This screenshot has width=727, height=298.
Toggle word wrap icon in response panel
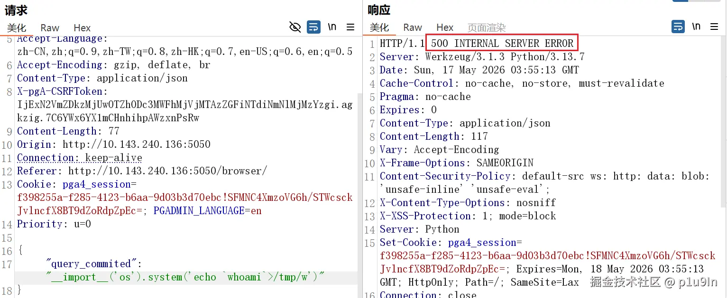pos(678,27)
